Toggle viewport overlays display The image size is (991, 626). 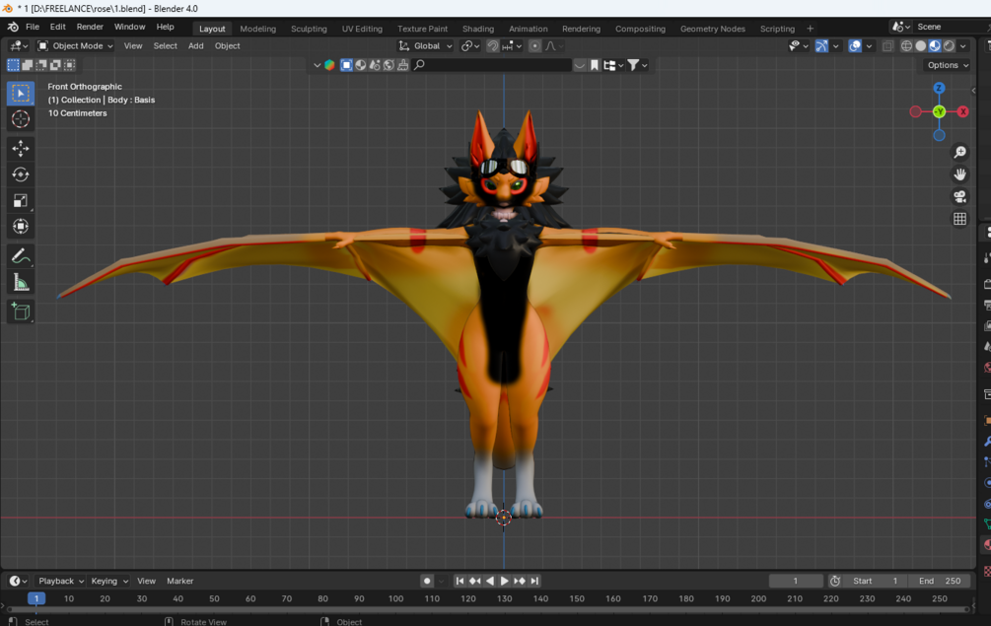pyautogui.click(x=855, y=46)
